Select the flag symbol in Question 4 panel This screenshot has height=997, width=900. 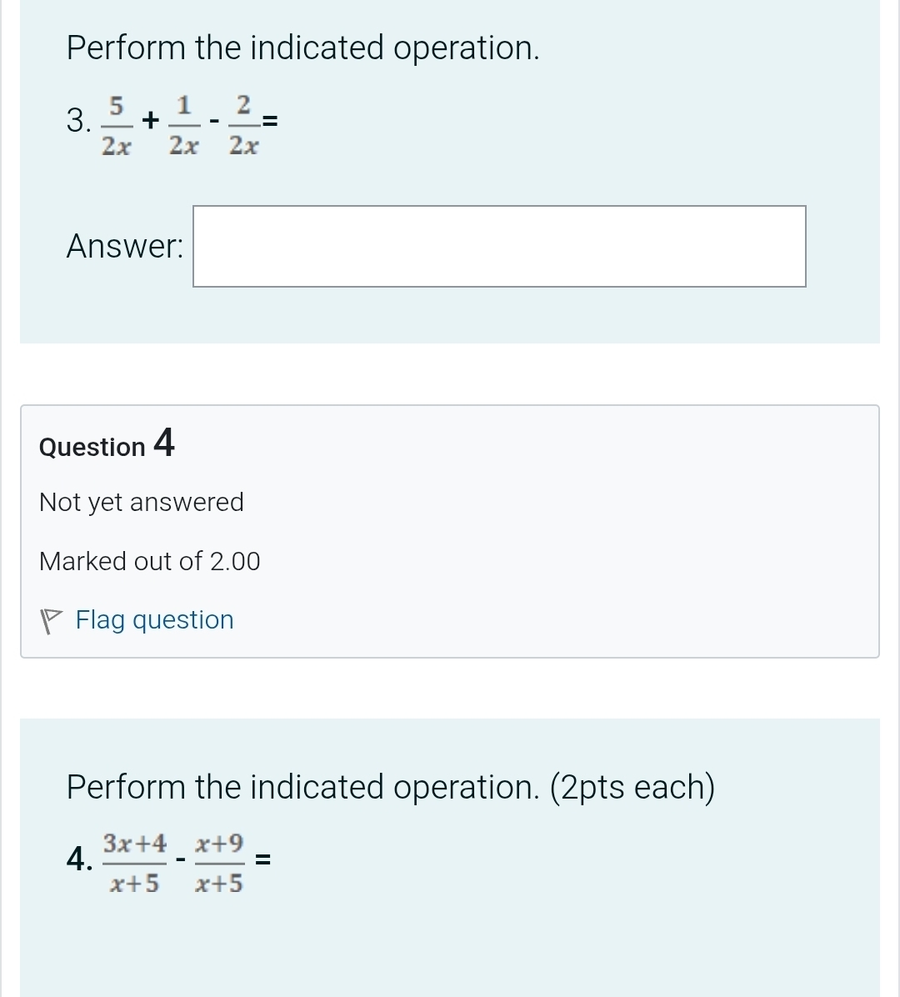tap(50, 619)
